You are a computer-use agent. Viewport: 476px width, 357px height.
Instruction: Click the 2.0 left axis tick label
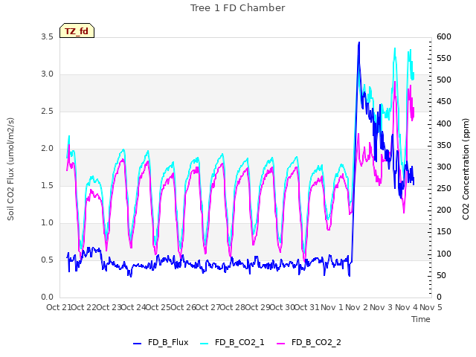tap(48, 148)
